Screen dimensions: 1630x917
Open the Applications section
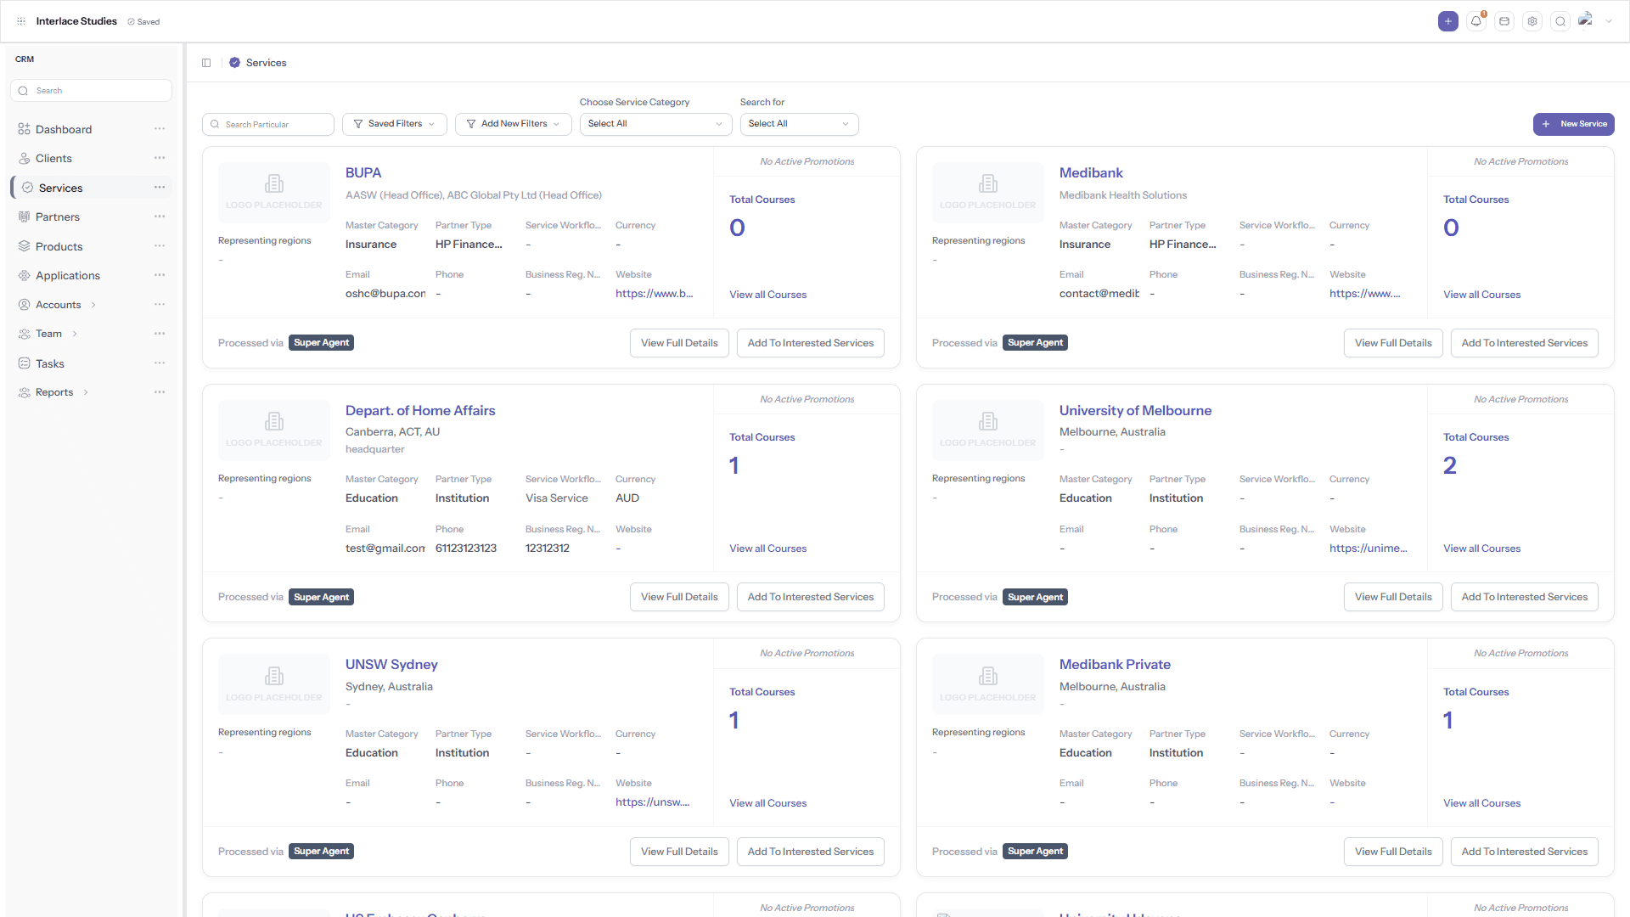[x=68, y=276]
